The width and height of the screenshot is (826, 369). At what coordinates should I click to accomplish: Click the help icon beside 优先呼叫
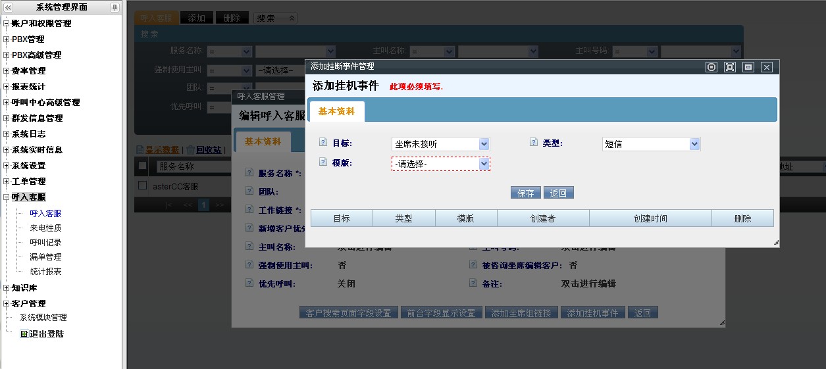tap(249, 283)
